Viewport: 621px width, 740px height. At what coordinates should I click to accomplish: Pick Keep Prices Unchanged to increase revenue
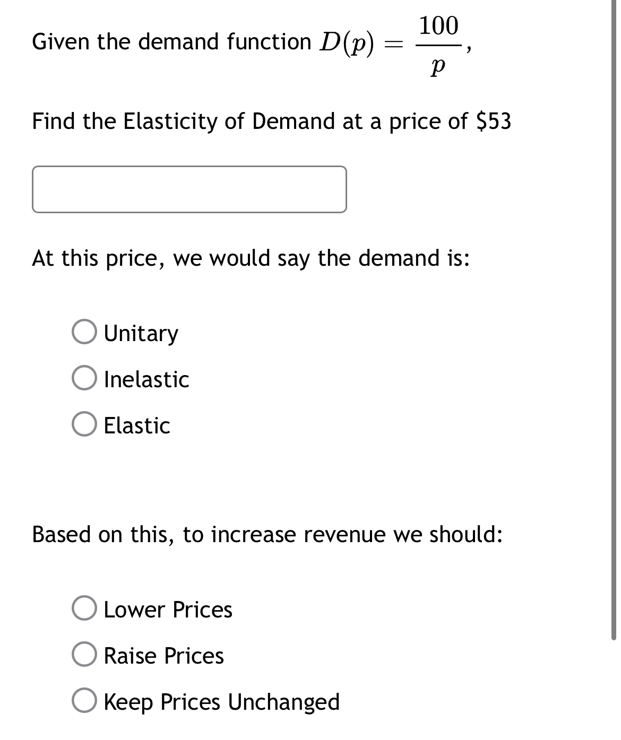point(85,702)
